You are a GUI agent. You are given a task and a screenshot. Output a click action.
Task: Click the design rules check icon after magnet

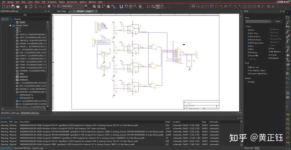point(126,6)
